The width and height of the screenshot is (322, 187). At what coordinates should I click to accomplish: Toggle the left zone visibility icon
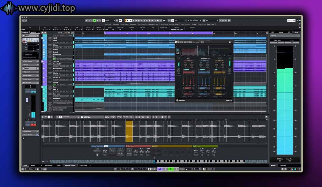click(x=289, y=21)
